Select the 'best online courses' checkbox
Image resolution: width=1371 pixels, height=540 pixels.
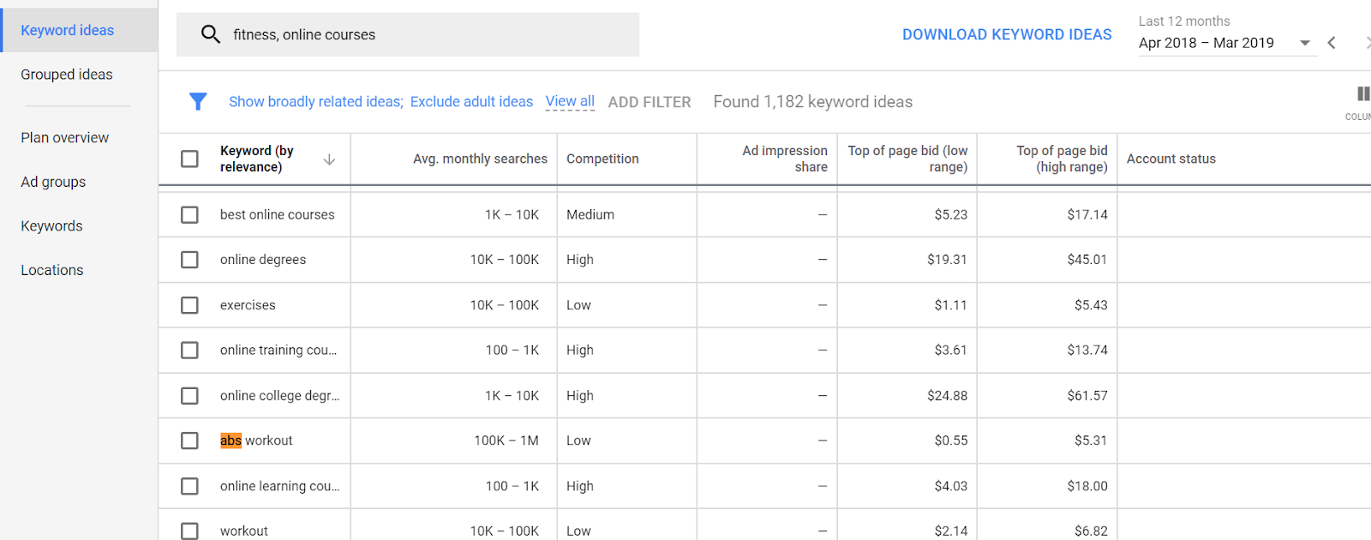[189, 215]
